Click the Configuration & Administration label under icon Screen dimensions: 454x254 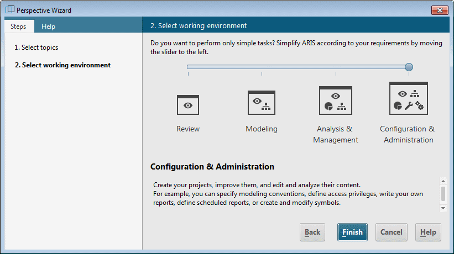pyautogui.click(x=408, y=134)
